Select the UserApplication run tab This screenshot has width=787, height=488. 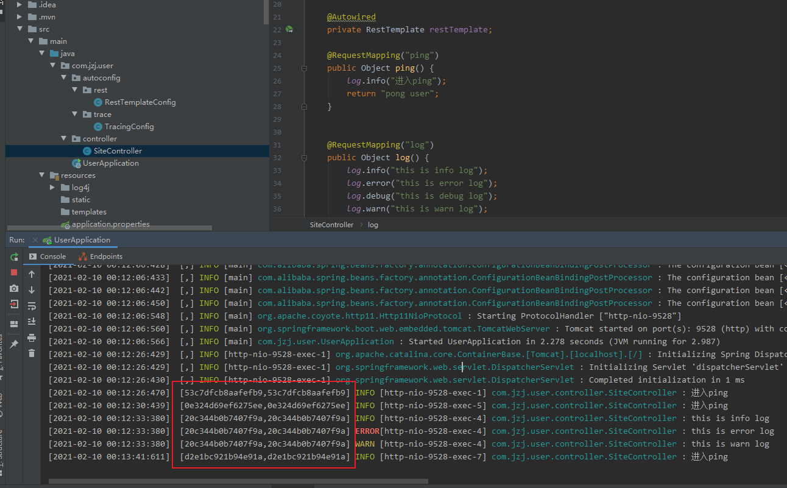pos(77,240)
